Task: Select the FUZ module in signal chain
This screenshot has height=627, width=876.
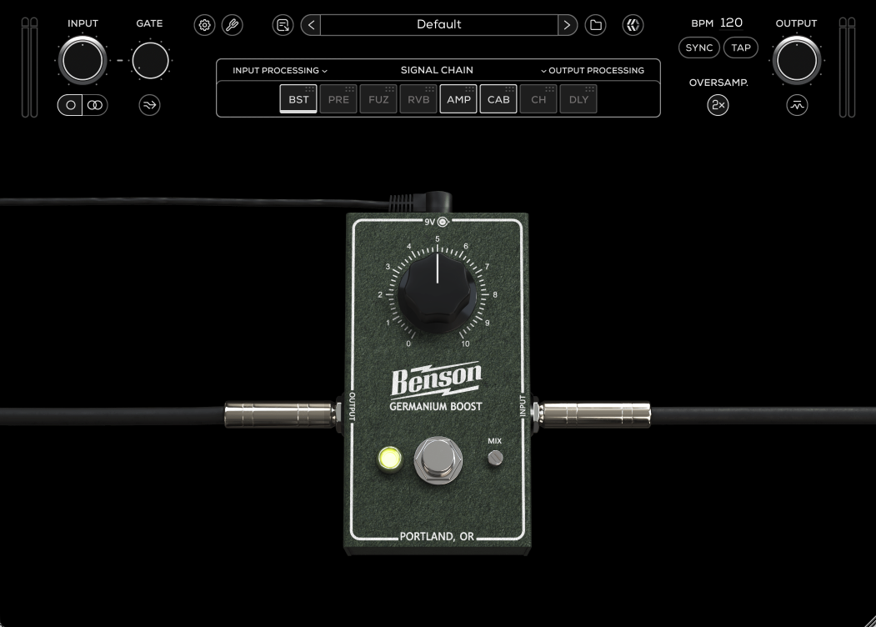Action: tap(378, 99)
